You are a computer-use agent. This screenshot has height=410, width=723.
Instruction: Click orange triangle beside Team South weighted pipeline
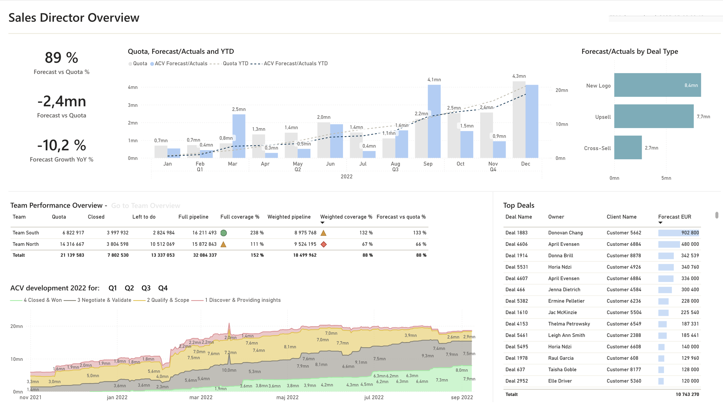tap(323, 233)
